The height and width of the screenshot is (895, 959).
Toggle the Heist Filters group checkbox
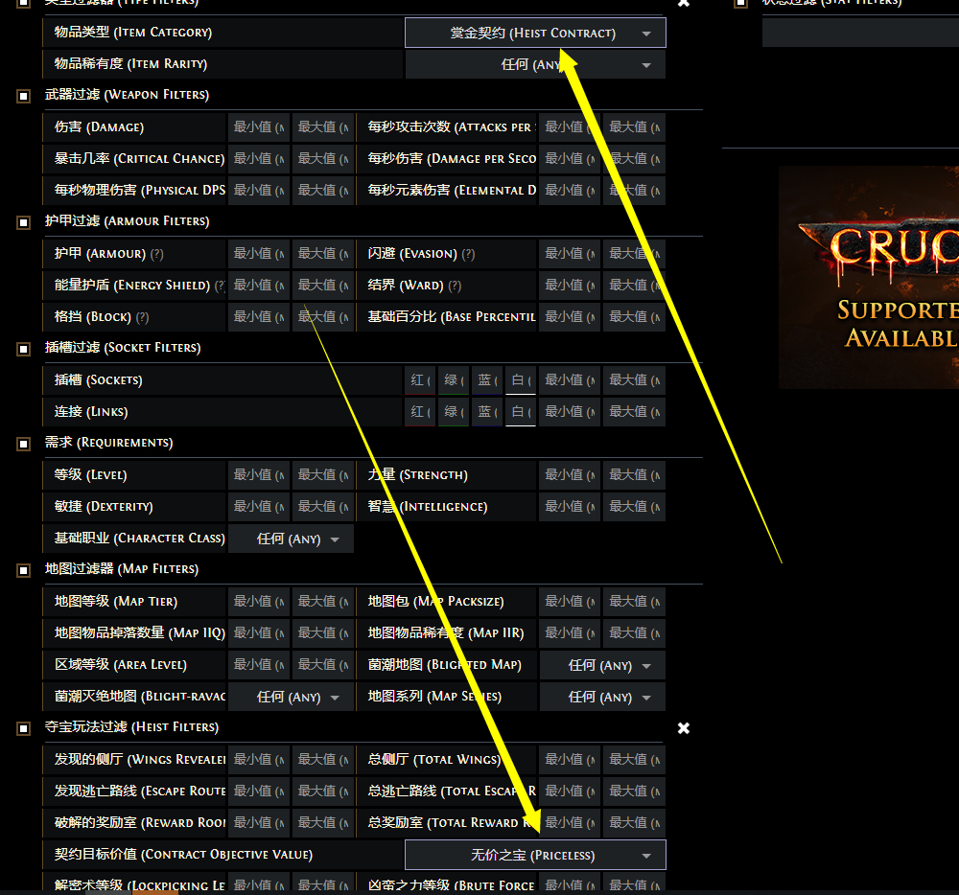[x=23, y=728]
